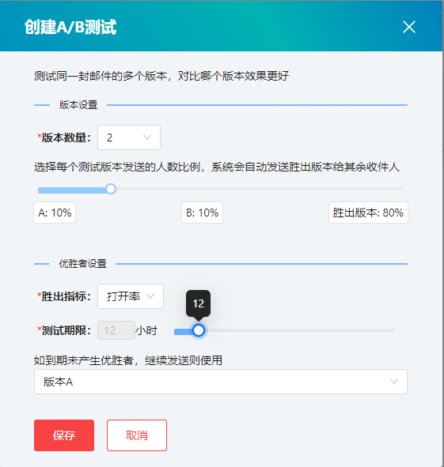Open the 版本数量 dropdown showing 2
This screenshot has height=467, width=444.
point(129,137)
